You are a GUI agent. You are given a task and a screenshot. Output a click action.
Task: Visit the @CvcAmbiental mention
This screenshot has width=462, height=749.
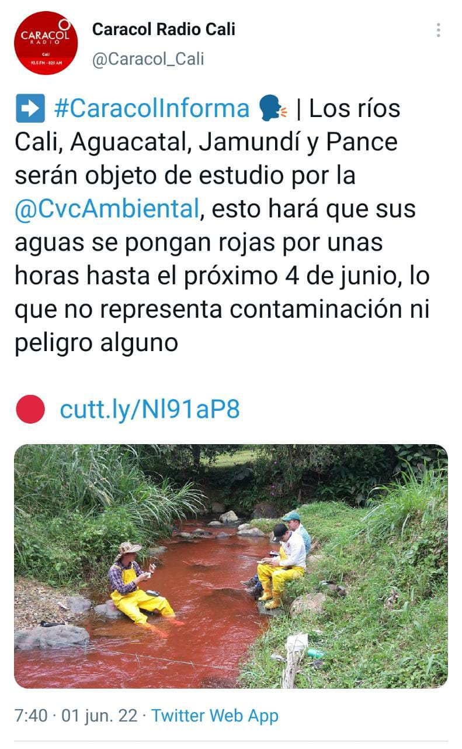click(107, 209)
